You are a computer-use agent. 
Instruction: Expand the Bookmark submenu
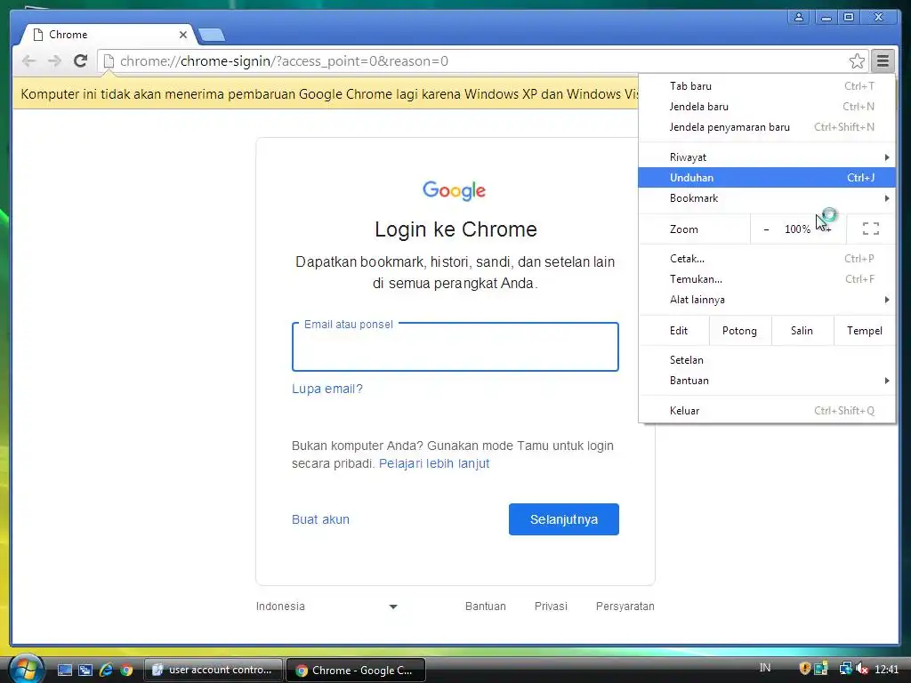pyautogui.click(x=767, y=198)
